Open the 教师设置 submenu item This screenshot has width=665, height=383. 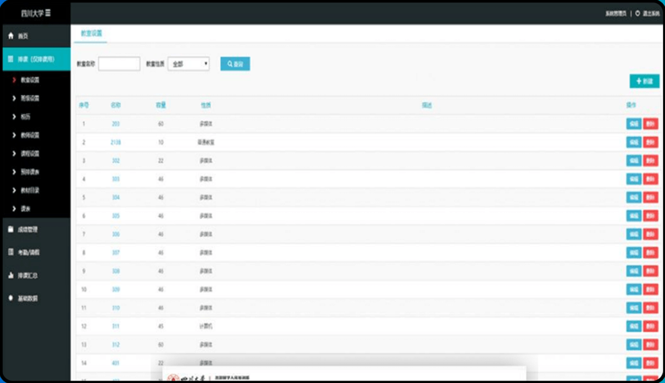30,135
